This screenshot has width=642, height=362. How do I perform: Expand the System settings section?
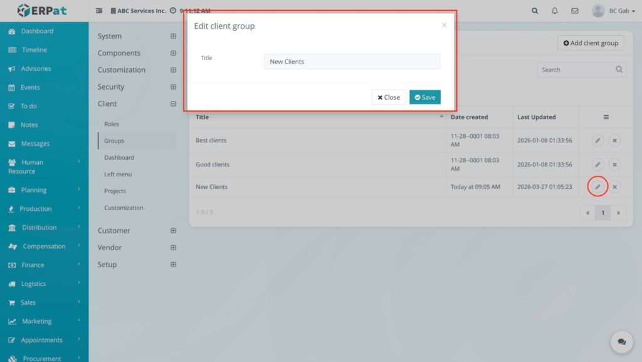coord(173,36)
